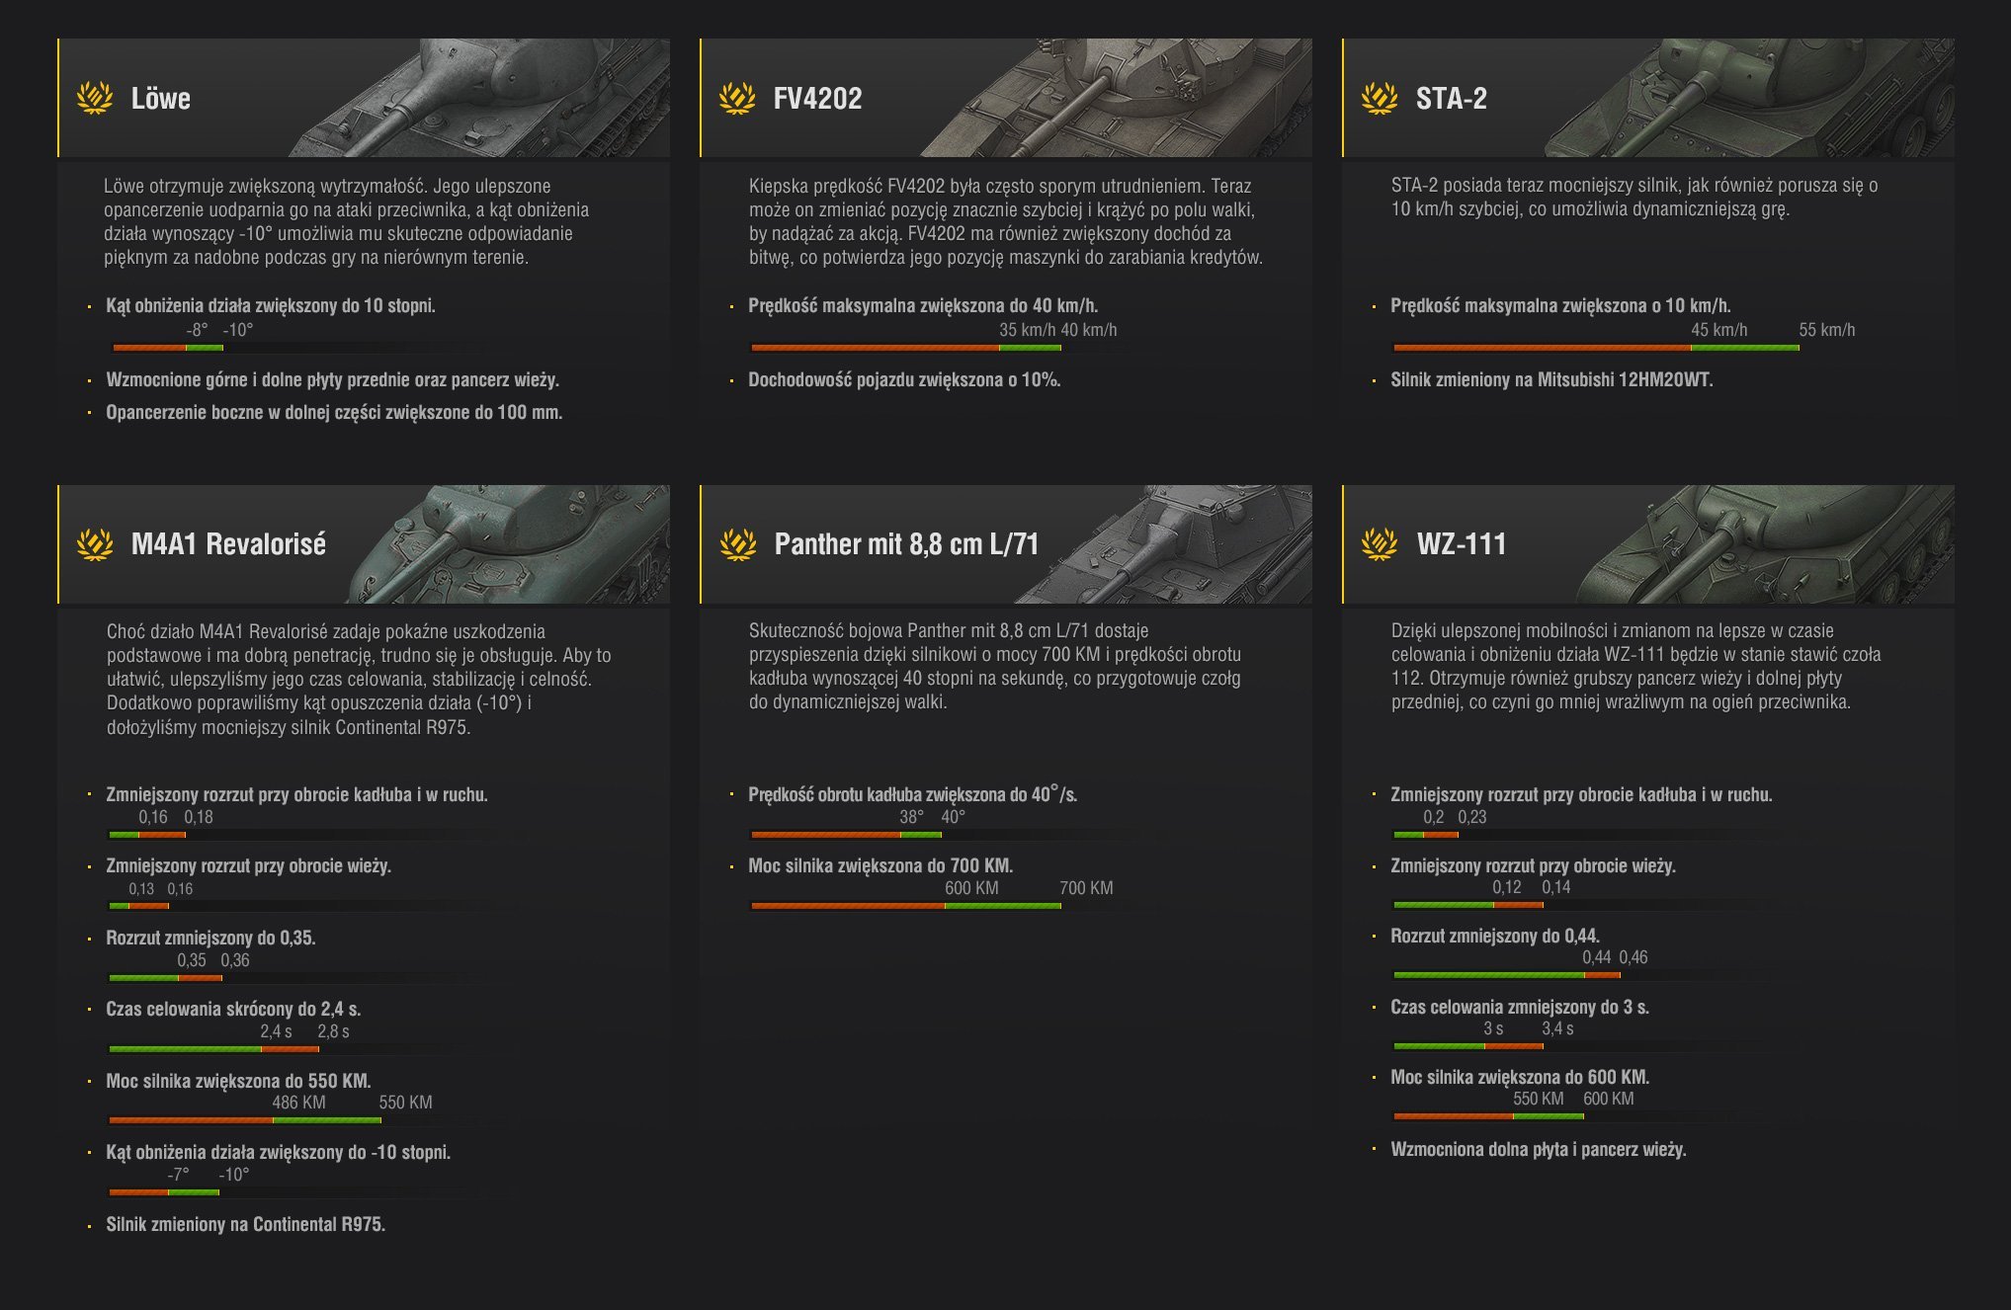
Task: Click the laurel emblem icon beside WZ-111
Action: pyautogui.click(x=1380, y=544)
